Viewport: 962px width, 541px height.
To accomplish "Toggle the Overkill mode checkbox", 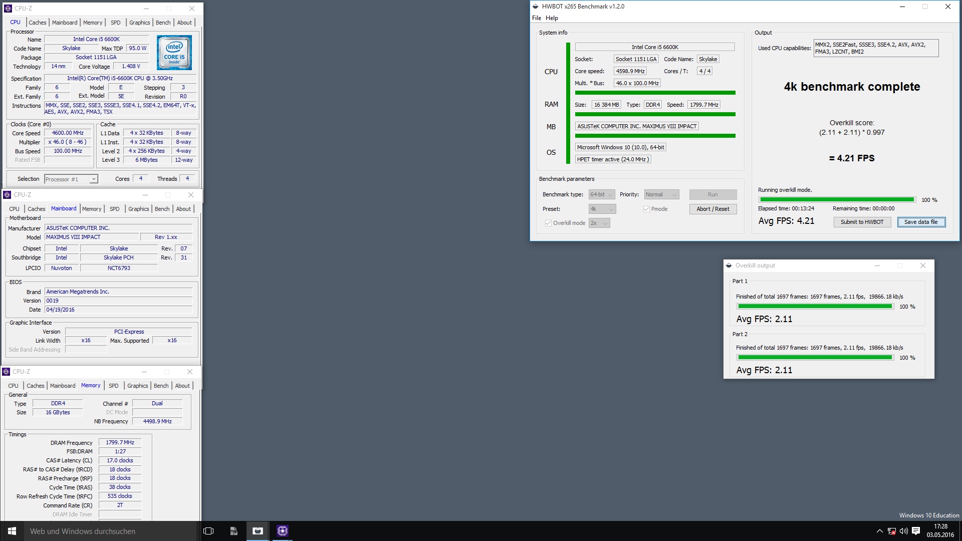I will coord(548,223).
